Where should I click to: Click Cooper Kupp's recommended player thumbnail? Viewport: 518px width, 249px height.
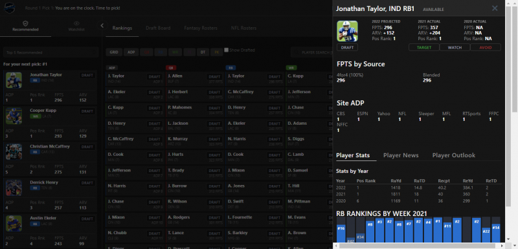pos(14,116)
